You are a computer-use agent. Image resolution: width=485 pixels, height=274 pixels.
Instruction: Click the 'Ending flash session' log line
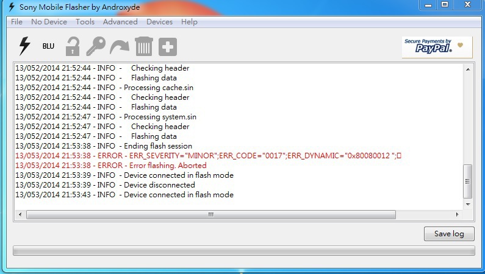[104, 146]
